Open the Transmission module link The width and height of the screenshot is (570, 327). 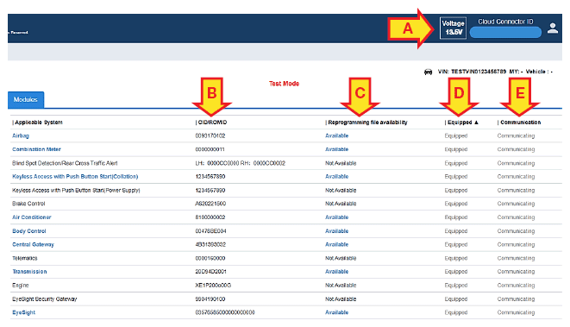pos(29,272)
